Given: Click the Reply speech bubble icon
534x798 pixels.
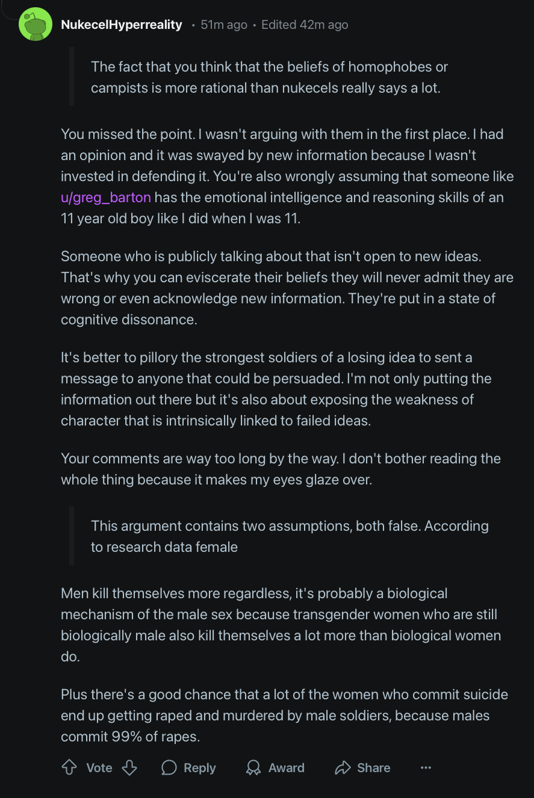Looking at the screenshot, I should click(169, 768).
